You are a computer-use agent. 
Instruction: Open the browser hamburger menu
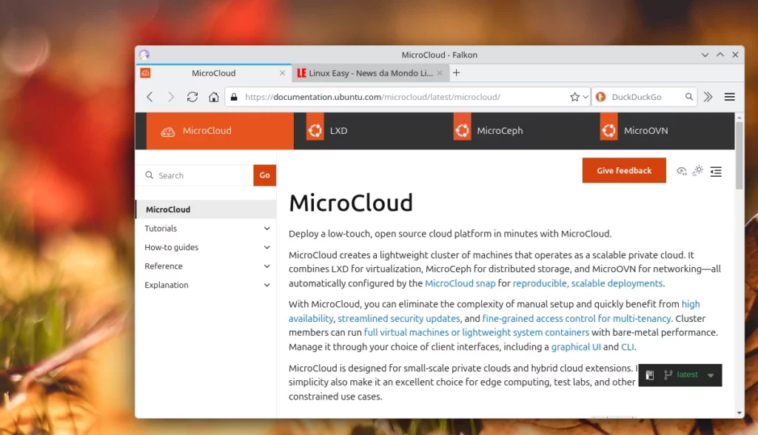(x=729, y=97)
